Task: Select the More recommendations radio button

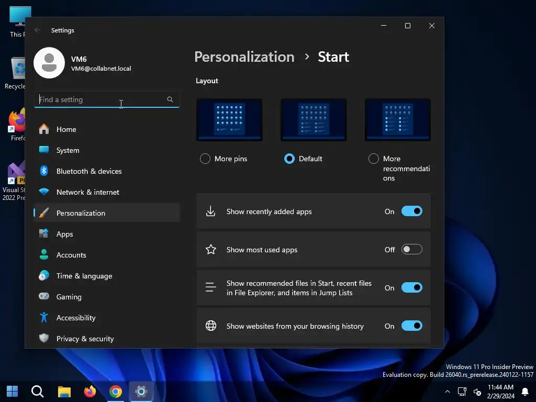Action: (x=373, y=159)
